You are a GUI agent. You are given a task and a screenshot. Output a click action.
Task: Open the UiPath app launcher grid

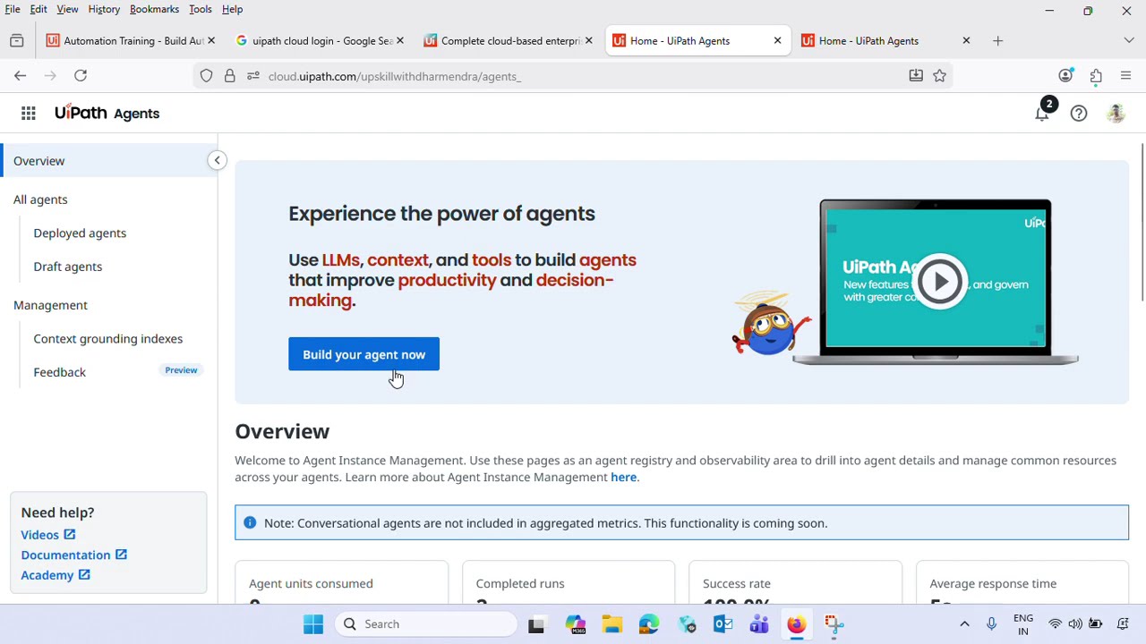29,114
